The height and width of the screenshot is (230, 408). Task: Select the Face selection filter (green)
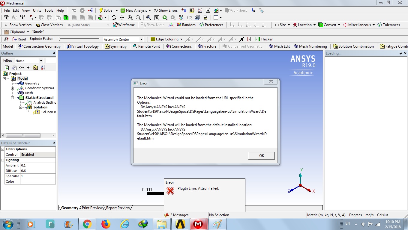tap(66, 18)
